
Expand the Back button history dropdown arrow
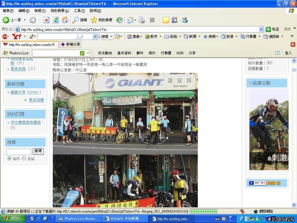(25, 20)
